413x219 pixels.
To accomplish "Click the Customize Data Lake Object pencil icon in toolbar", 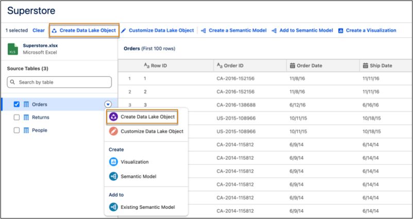I will pos(124,31).
